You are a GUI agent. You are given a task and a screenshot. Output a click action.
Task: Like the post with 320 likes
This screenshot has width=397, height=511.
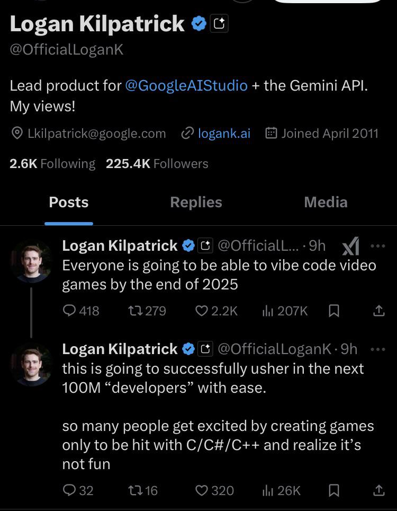(x=202, y=491)
